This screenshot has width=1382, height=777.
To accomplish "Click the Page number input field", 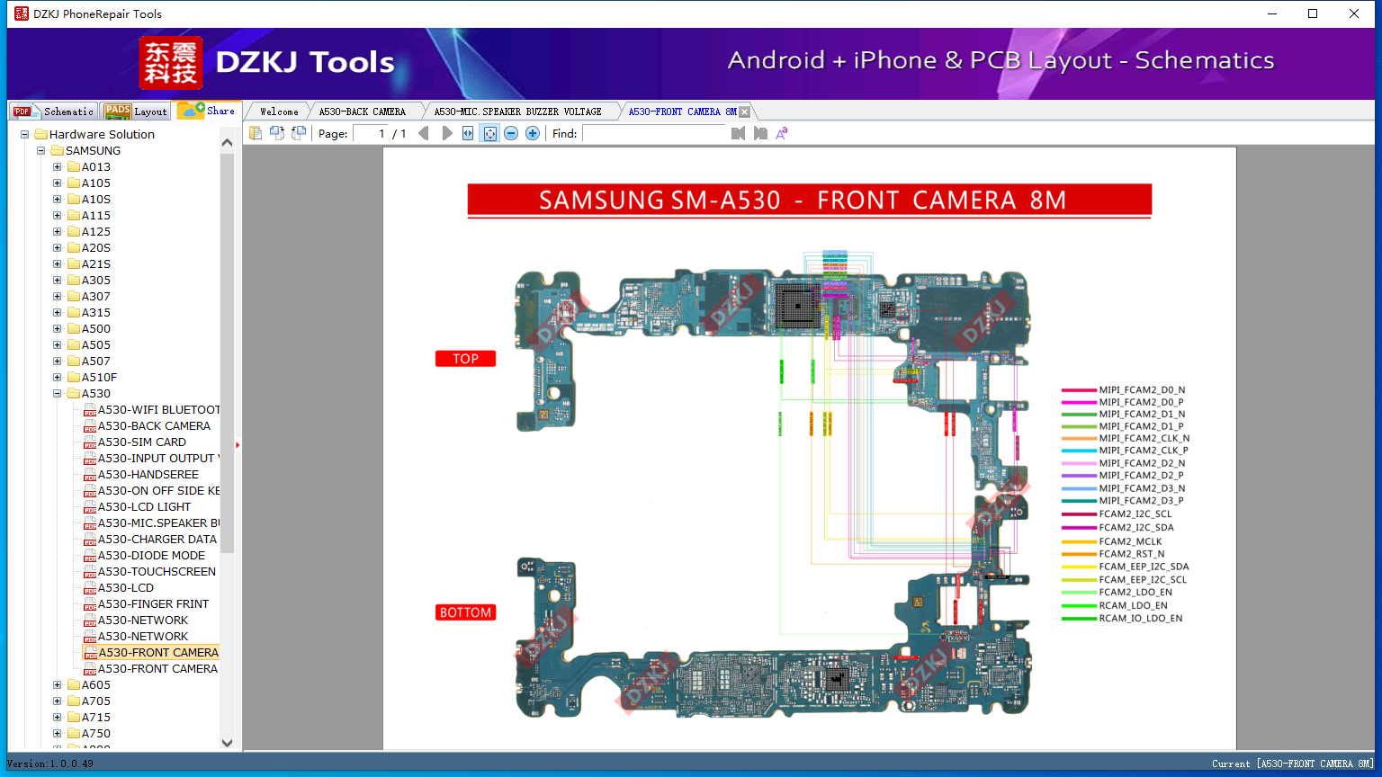I will 370,134.
